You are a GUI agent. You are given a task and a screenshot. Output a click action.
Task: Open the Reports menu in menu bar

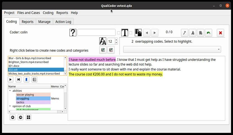point(62,13)
